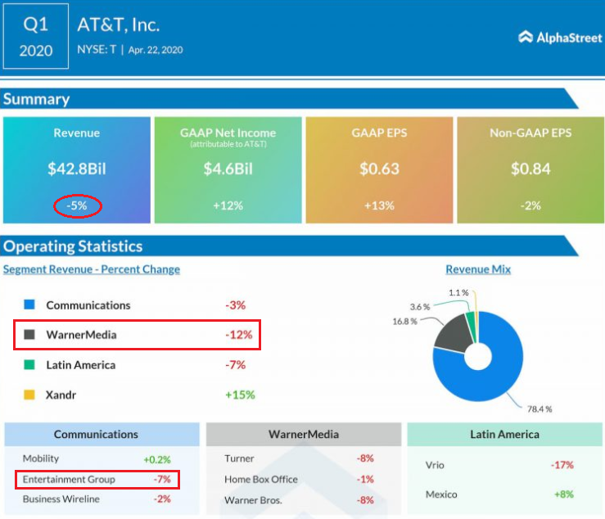Screen dimensions: 605x519
Task: Click the Communications segment label
Action: pyautogui.click(x=88, y=305)
